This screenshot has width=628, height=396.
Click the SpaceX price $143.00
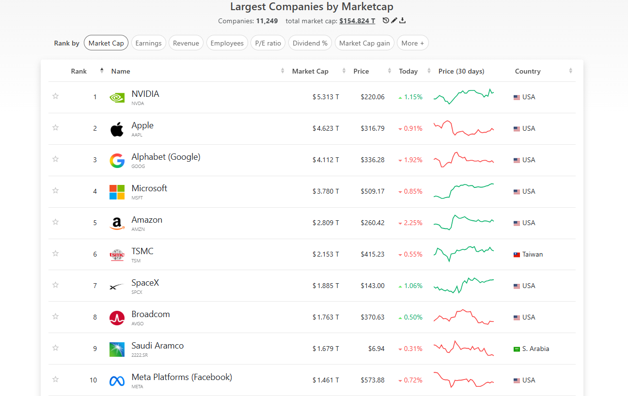tap(373, 286)
